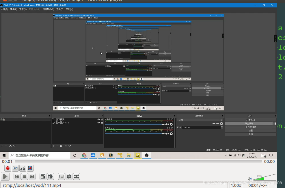Open 麦克风/Aux settings gear

(x=171, y=134)
